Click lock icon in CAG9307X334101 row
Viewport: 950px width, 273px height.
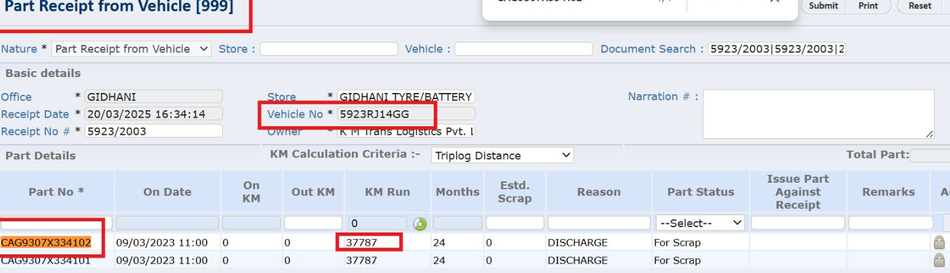coord(939,260)
